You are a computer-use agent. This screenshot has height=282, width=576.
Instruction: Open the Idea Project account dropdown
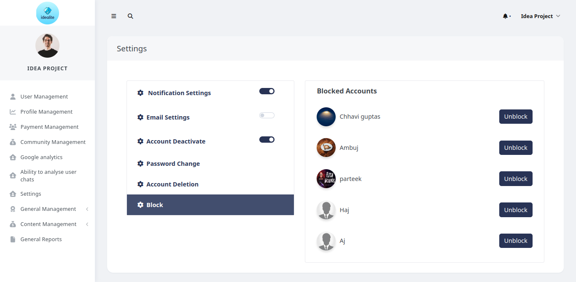click(540, 16)
